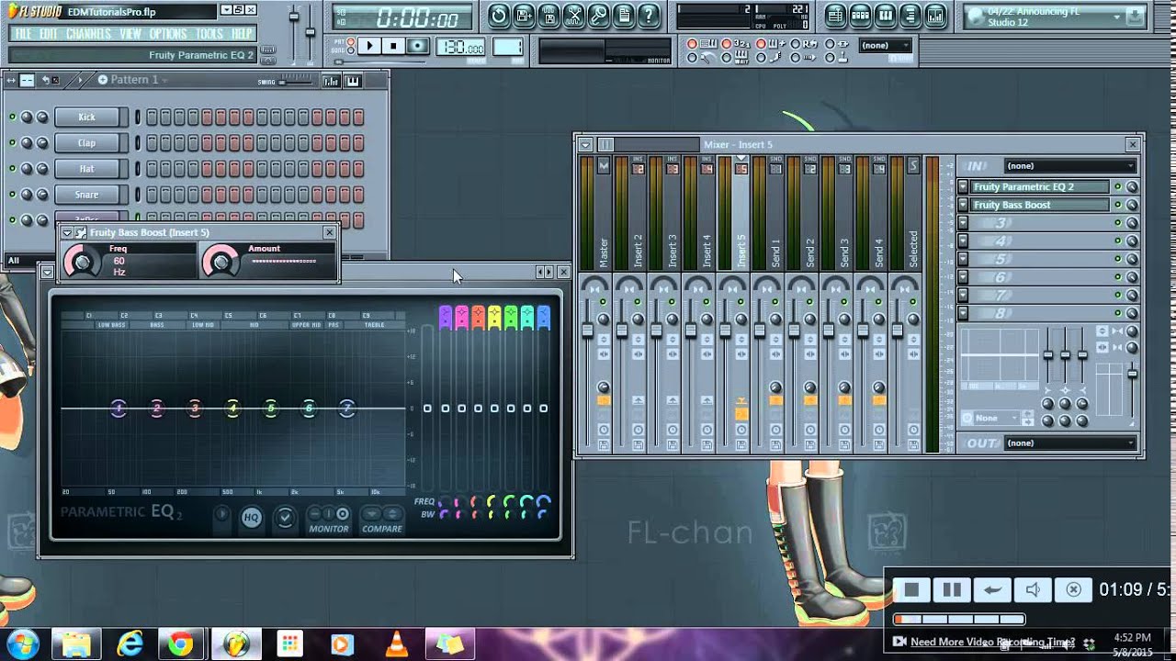Open the VIEW menu
This screenshot has height=661, width=1176.
pyautogui.click(x=130, y=34)
